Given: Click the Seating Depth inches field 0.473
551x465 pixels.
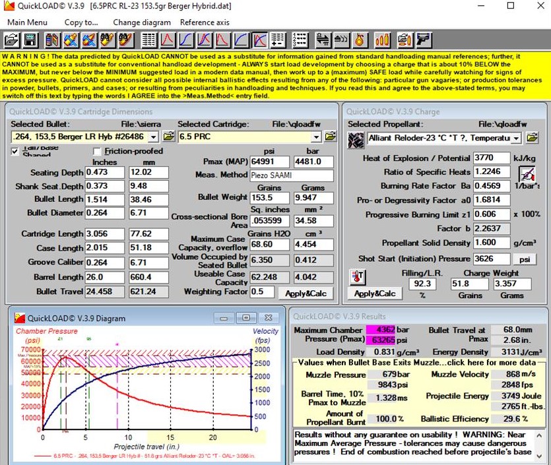Looking at the screenshot, I should pyautogui.click(x=105, y=172).
